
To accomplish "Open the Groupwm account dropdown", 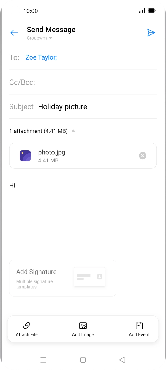I will tap(39, 38).
